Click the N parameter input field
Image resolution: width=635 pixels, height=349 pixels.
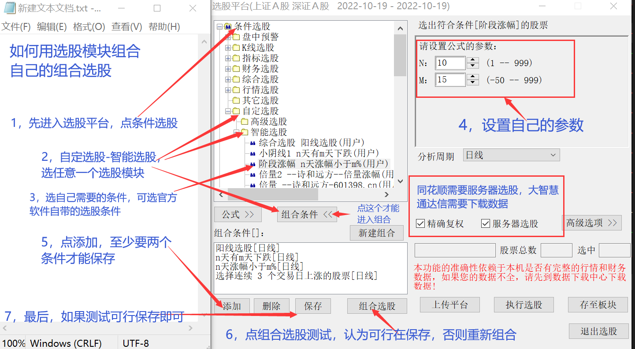450,63
